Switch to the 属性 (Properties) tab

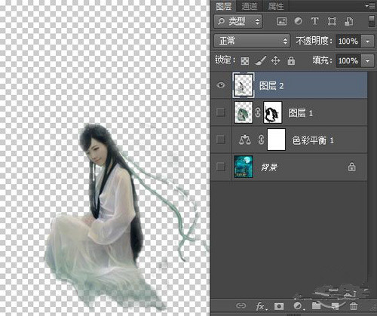click(x=276, y=6)
